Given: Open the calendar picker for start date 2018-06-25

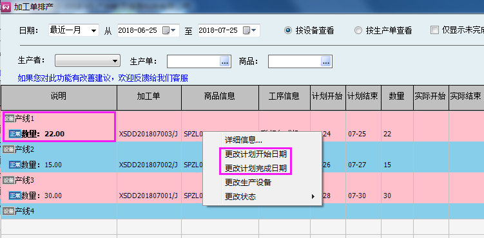Looking at the screenshot, I should coord(169,30).
